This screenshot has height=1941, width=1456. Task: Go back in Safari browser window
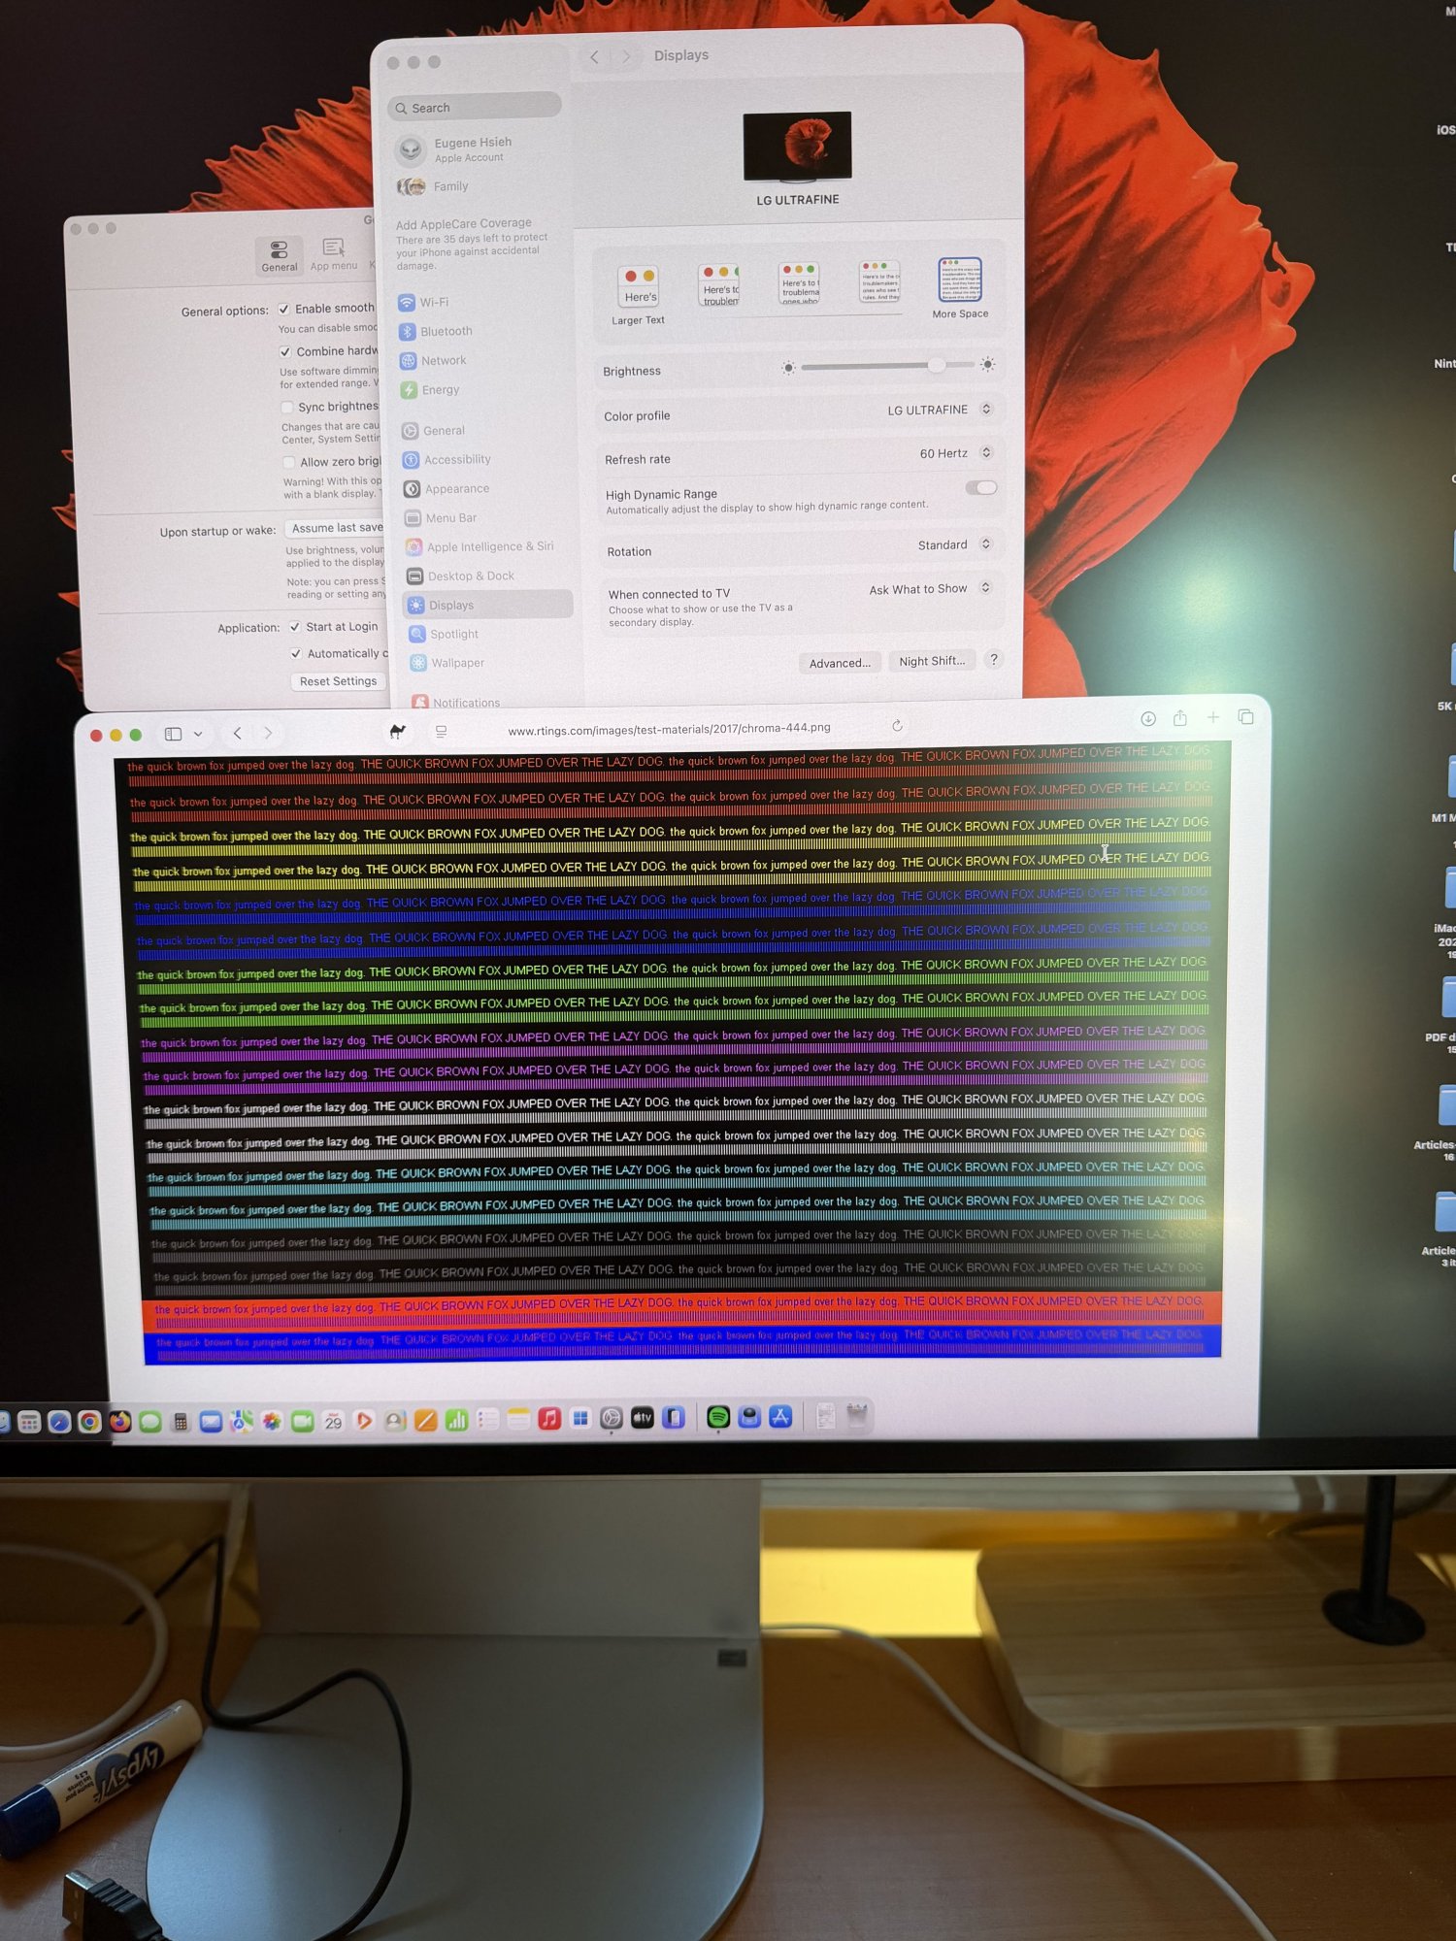click(238, 734)
